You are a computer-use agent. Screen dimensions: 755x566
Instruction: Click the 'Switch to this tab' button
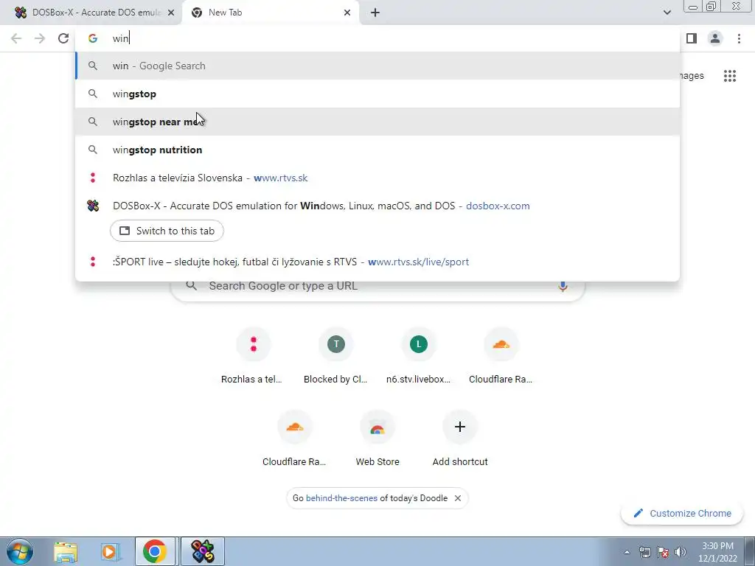tap(167, 231)
